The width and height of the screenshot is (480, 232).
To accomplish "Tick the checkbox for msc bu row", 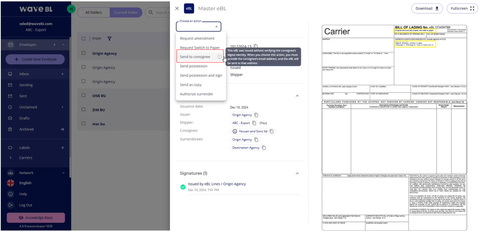I will coord(83,124).
